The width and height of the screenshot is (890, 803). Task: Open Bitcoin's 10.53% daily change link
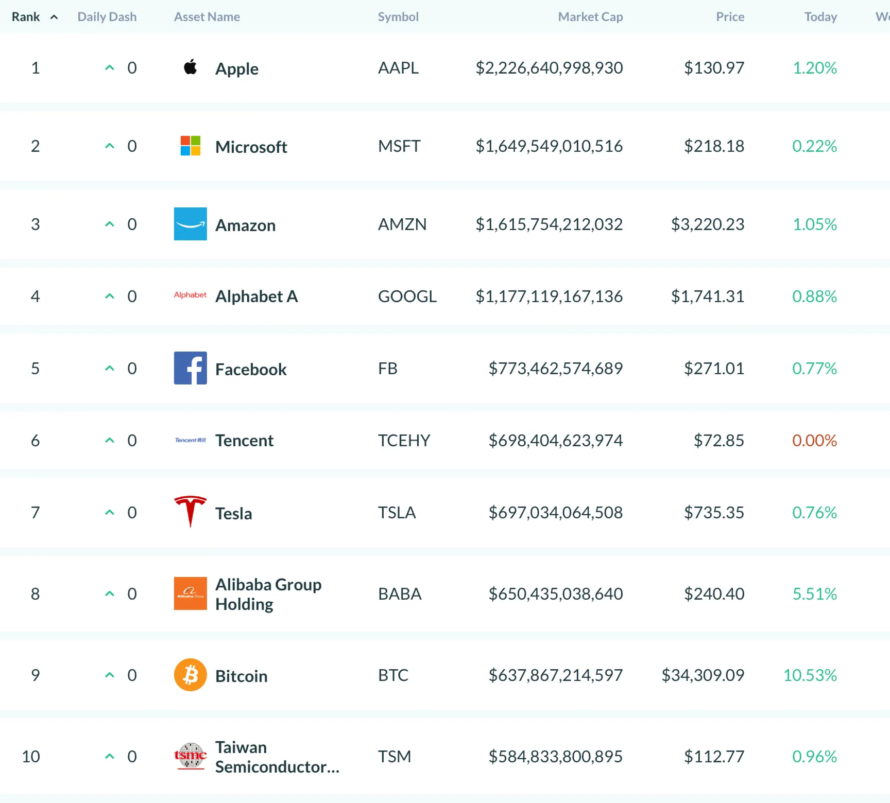810,675
